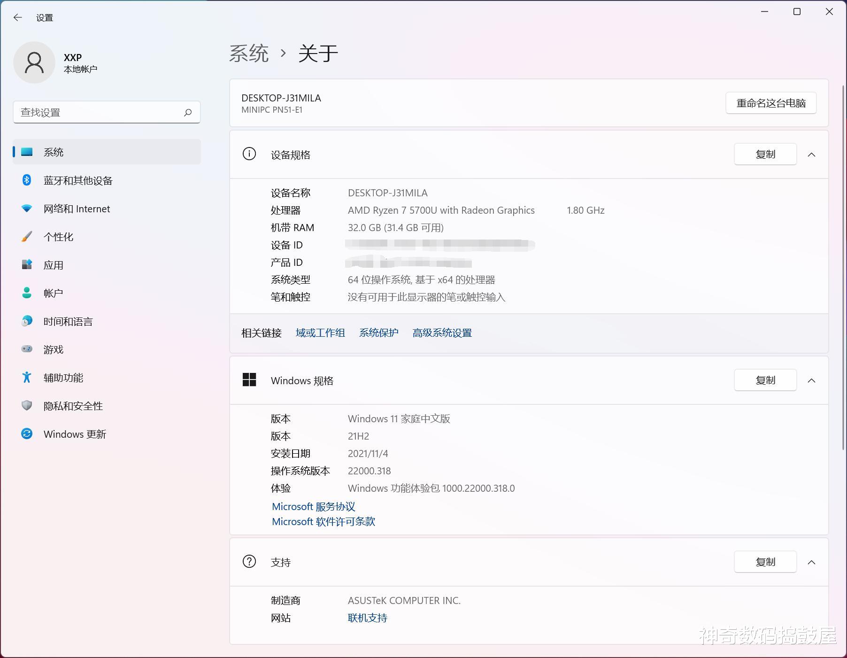
Task: Click 系统 in the breadcrumb header
Action: click(249, 53)
